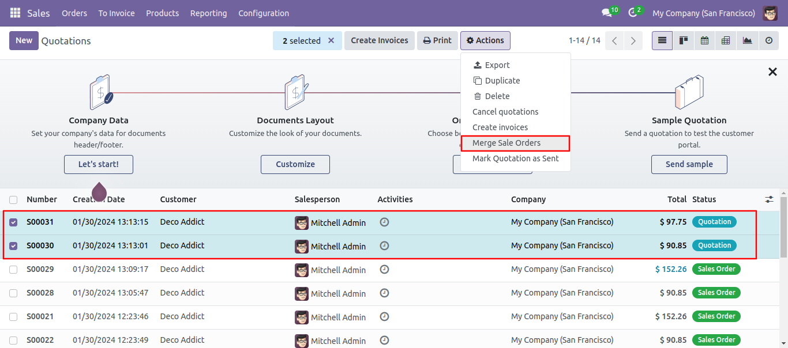Screen dimensions: 788x348
Task: Toggle the Actions dropdown button
Action: [485, 40]
